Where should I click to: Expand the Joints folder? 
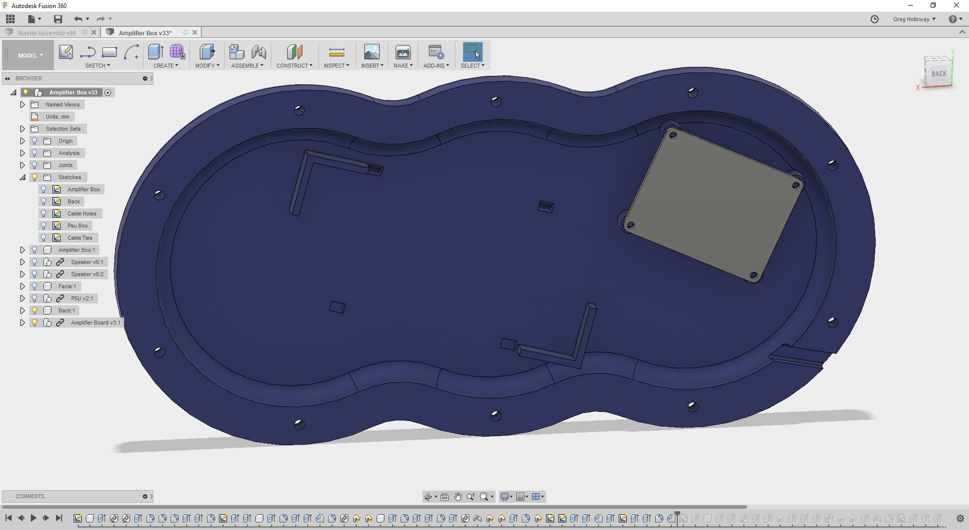click(22, 165)
